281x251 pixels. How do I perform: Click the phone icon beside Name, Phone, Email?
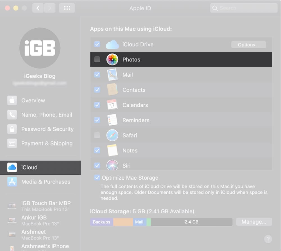12,115
